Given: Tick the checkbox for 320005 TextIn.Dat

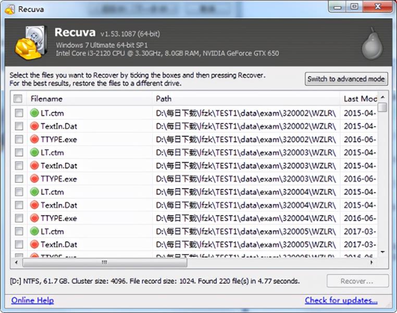Looking at the screenshot, I should click(19, 244).
